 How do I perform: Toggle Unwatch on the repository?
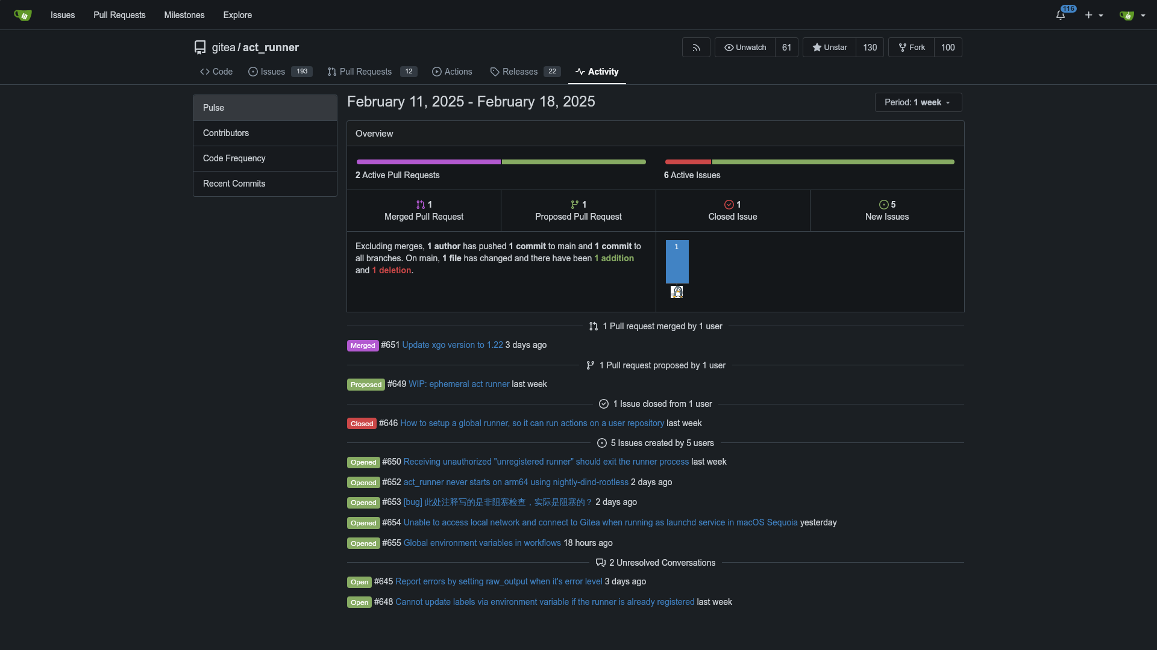[x=745, y=48]
